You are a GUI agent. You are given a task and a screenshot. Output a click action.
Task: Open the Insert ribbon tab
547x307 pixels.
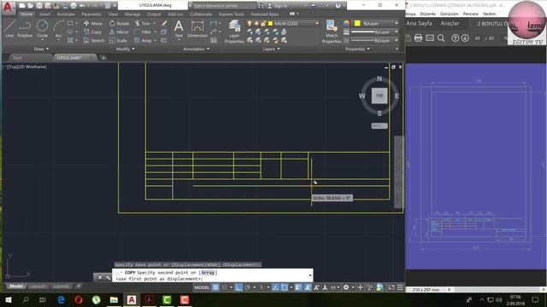[x=44, y=14]
